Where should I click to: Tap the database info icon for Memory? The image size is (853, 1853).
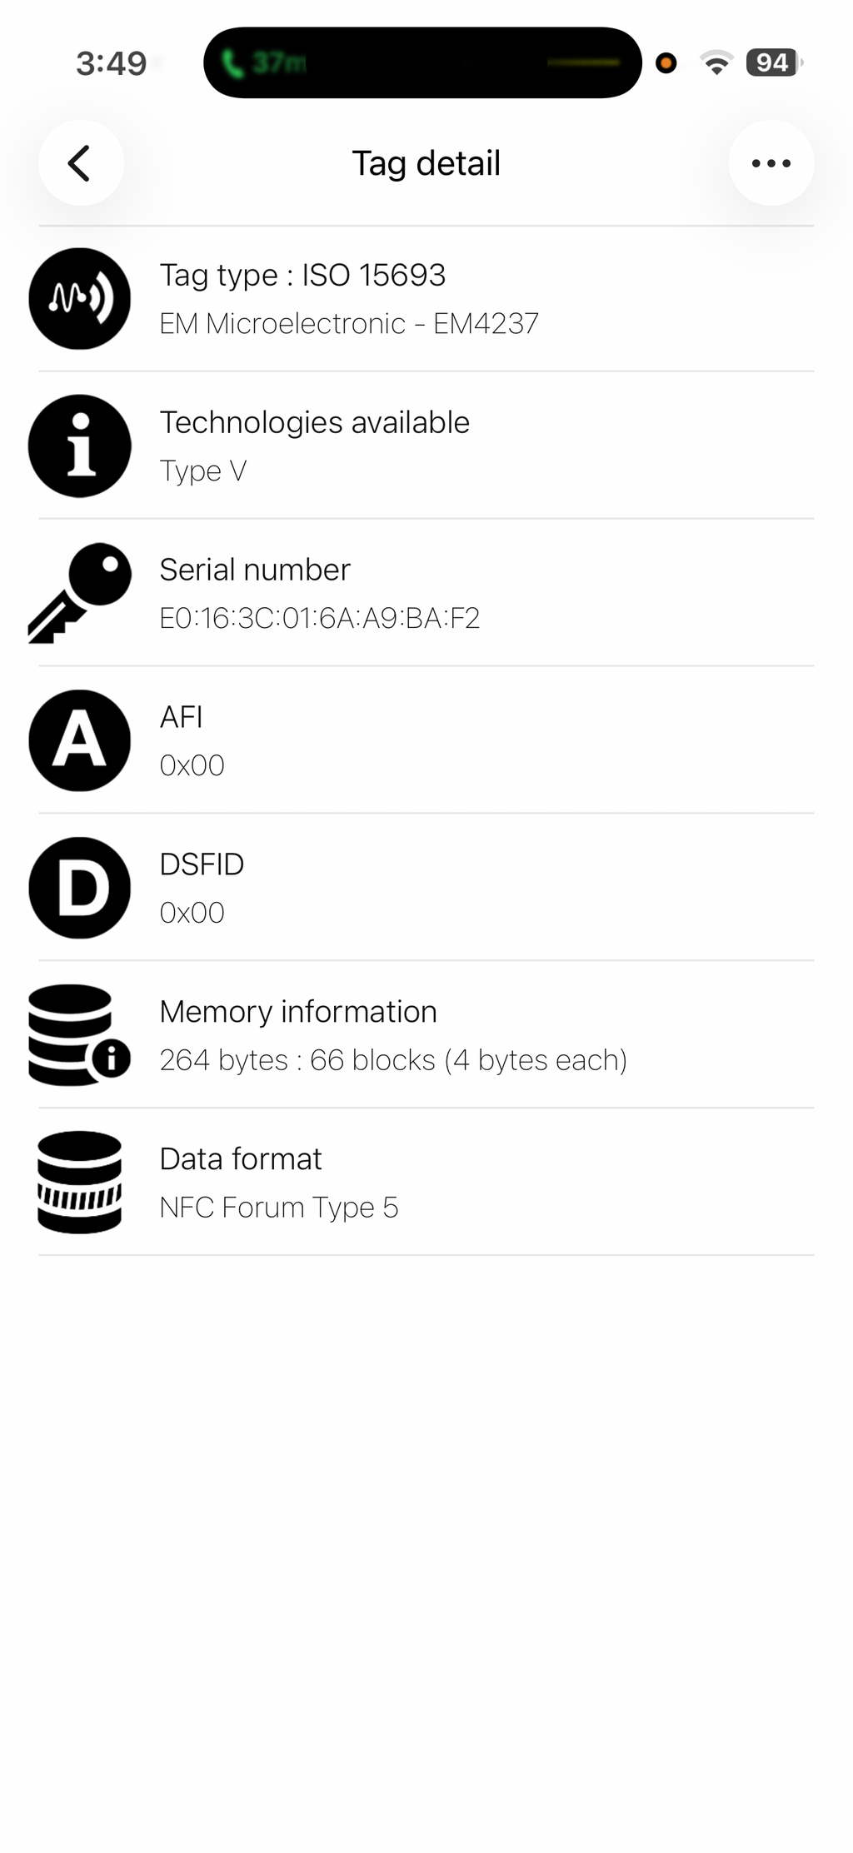click(80, 1035)
